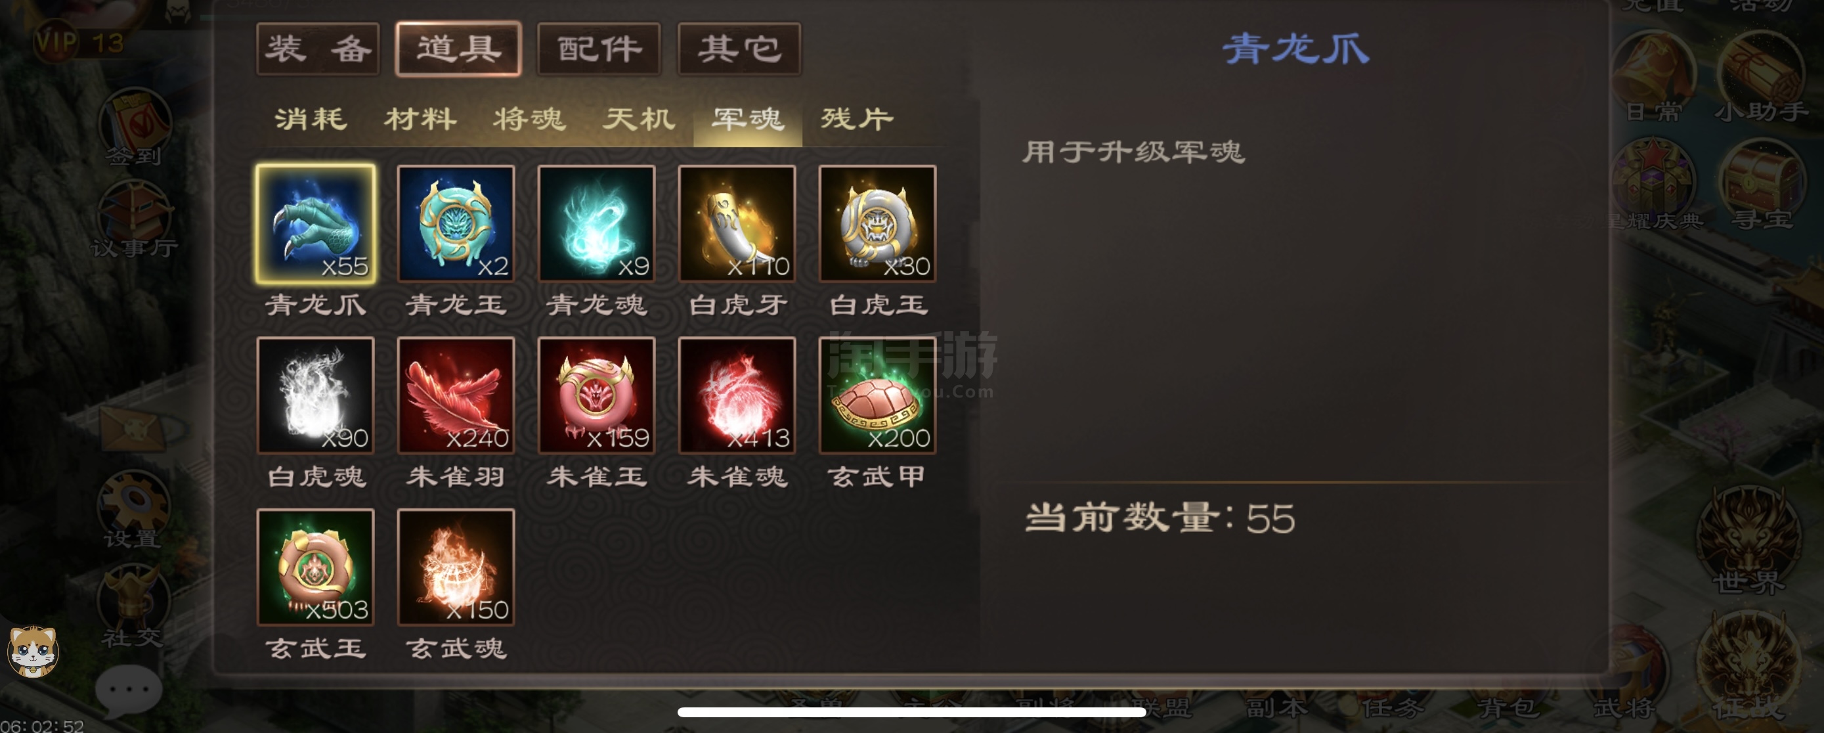The width and height of the screenshot is (1824, 733).
Task: Select the highlighted 青龙爪 item
Action: click(316, 224)
